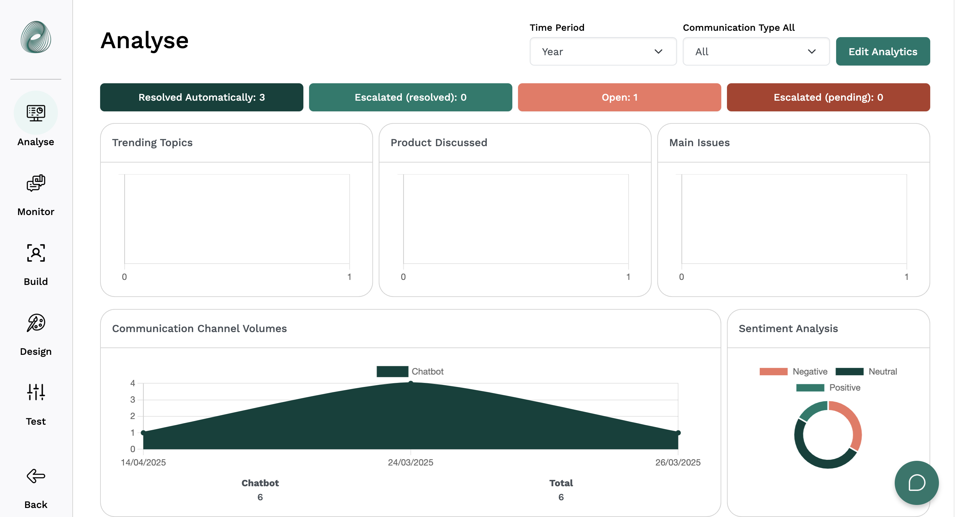Click the Analyse menu label

36,142
